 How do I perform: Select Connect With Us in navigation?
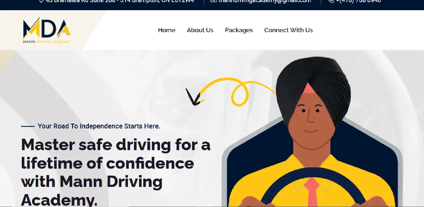[x=288, y=30]
